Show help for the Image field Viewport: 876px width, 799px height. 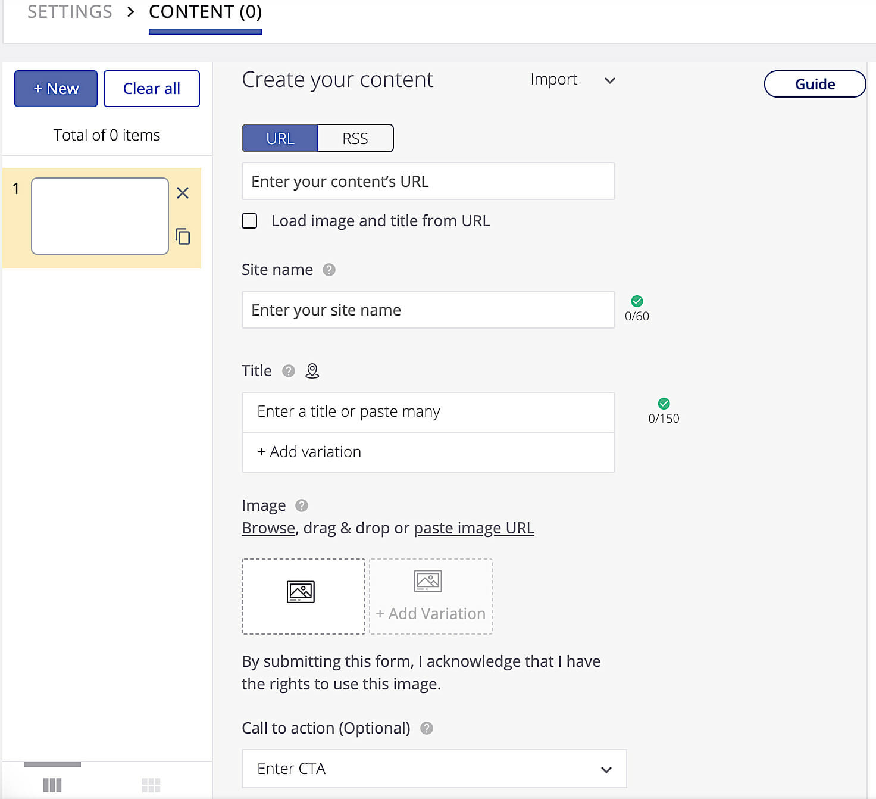302,505
